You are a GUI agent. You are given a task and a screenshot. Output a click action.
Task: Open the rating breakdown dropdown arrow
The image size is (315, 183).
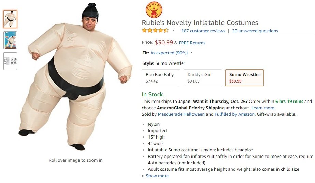click(173, 30)
